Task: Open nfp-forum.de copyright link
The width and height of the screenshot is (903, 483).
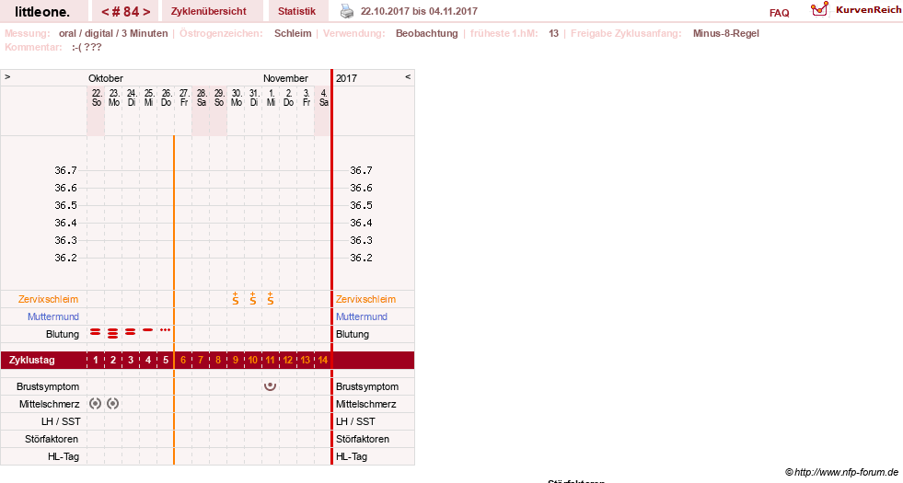Action: click(841, 472)
